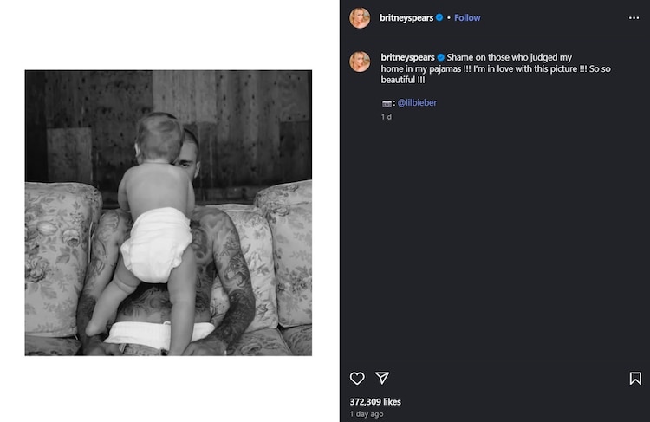This screenshot has width=650, height=422.
Task: Click the caption's profile avatar
Action: [x=360, y=62]
